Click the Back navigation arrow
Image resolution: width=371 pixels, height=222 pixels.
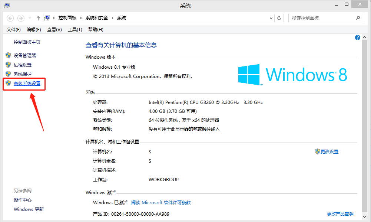click(x=10, y=18)
